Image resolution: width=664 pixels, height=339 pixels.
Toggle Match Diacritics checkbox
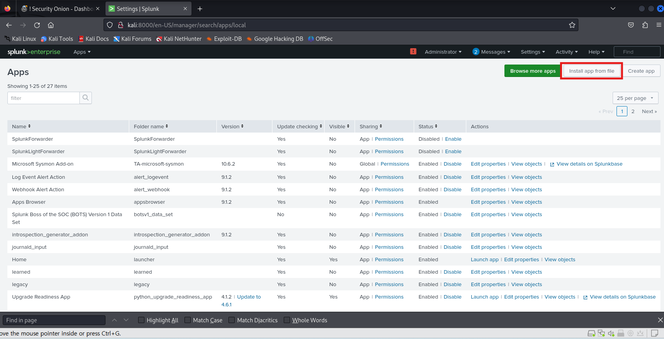tap(232, 320)
